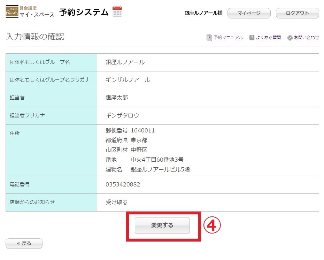324x260 pixels.
Task: Confirm changes with 変更する button
Action: click(162, 225)
